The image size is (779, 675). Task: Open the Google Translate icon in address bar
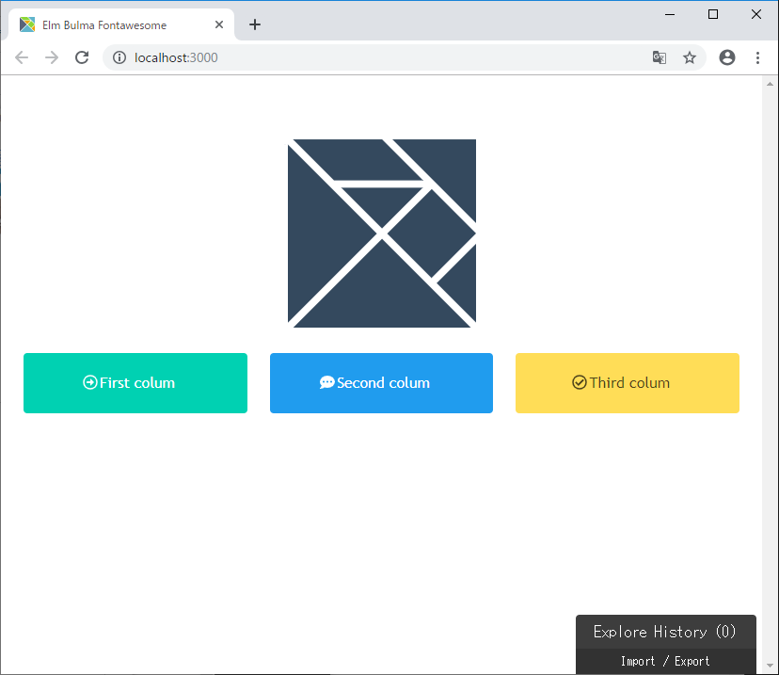click(660, 57)
